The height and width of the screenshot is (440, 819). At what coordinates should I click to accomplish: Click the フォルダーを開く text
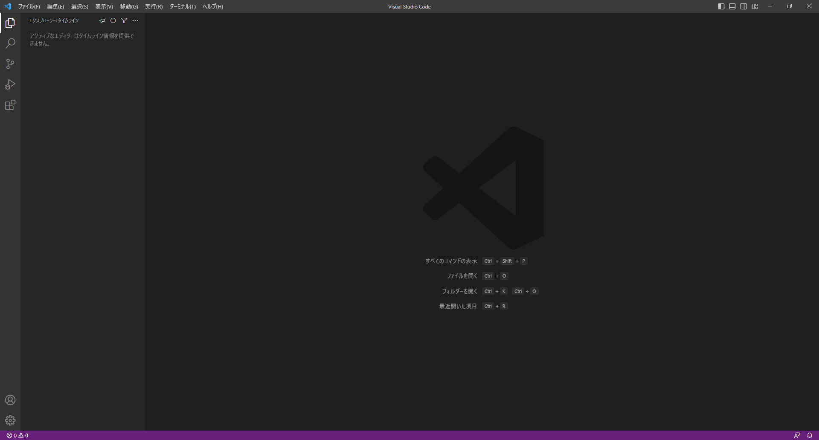460,291
